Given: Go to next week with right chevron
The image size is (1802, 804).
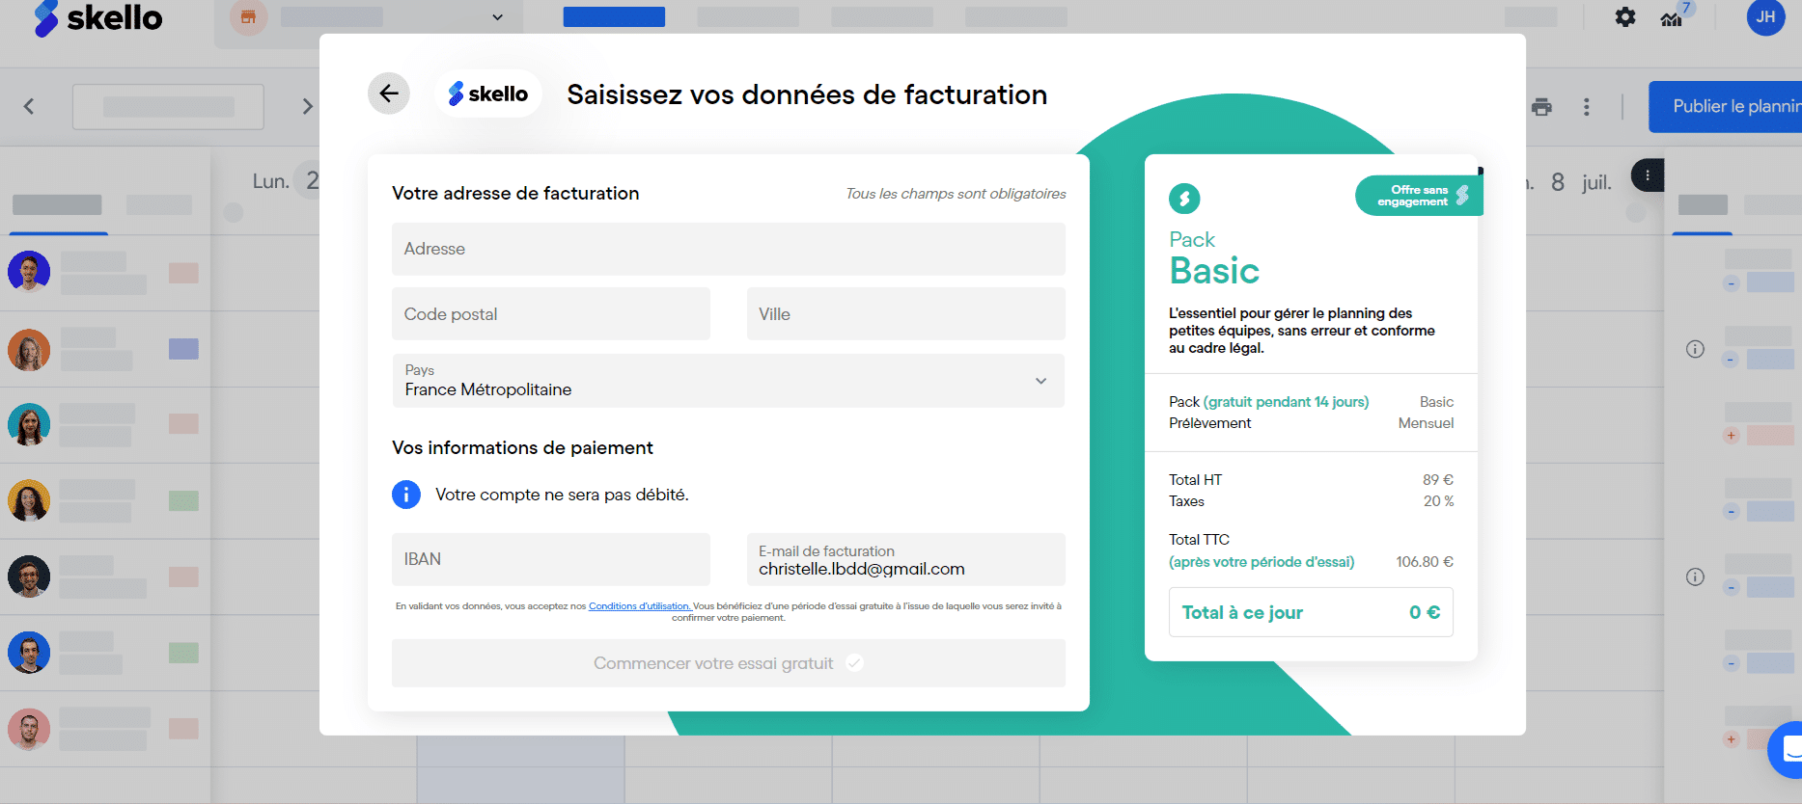Looking at the screenshot, I should (307, 106).
